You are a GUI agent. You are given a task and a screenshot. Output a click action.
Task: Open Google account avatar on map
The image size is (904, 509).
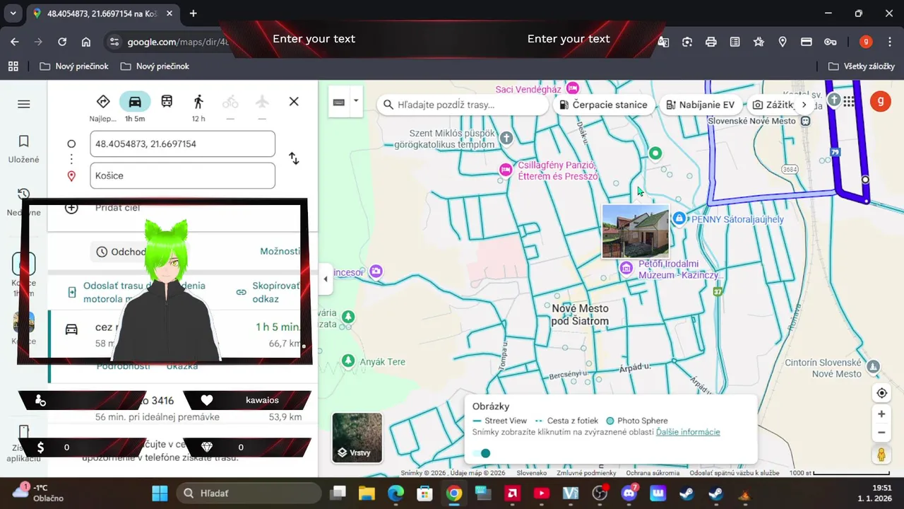click(x=880, y=101)
